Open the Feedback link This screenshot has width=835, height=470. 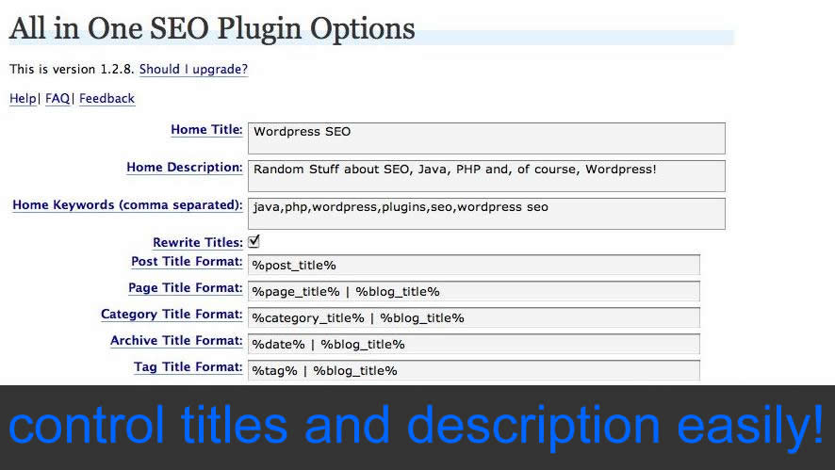click(x=106, y=98)
